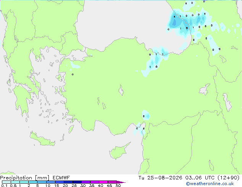Viewport: 242px width, 187px height.
Task: Click the ECMWF model label
Action: point(61,178)
